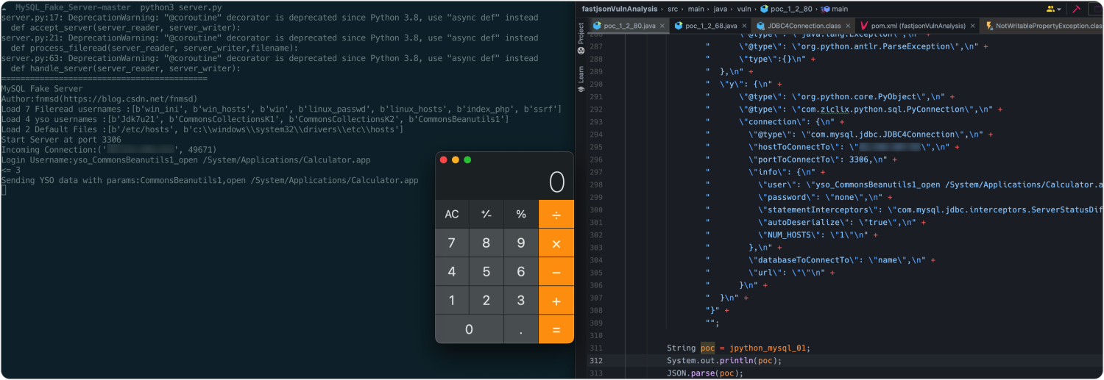
Task: Click AC on the Calculator
Action: [x=452, y=214]
